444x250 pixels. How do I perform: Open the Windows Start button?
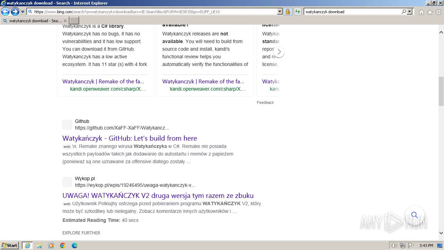(10, 245)
